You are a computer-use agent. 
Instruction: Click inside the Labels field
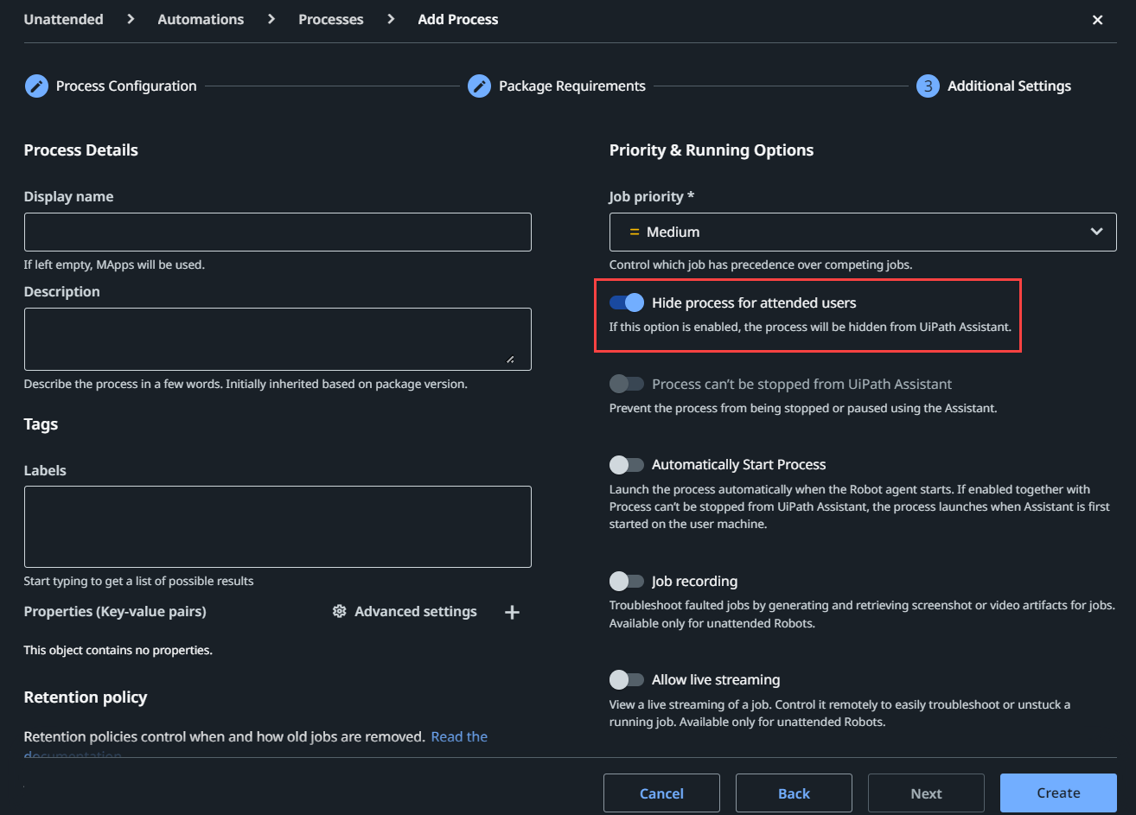[277, 526]
